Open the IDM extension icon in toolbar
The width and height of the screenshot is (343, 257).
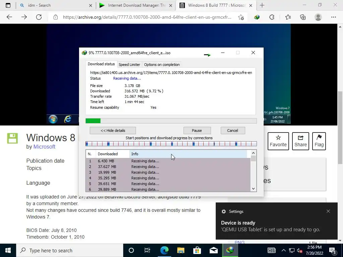257,17
